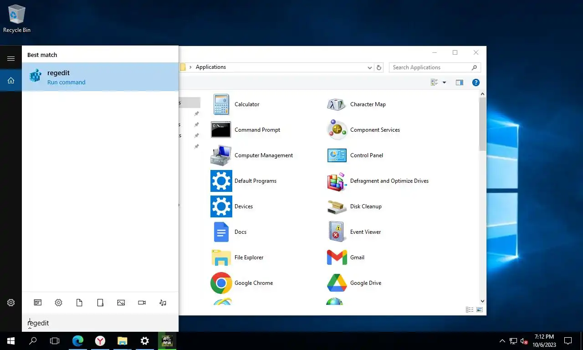The image size is (583, 350).
Task: Open the Windows Start button
Action: [x=11, y=341]
